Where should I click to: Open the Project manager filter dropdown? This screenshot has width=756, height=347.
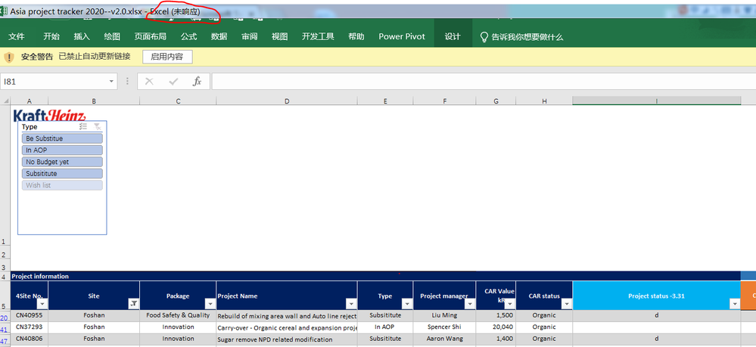[470, 304]
